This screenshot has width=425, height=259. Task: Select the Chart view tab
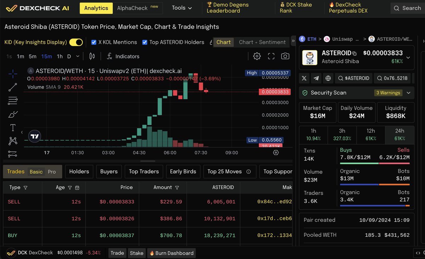click(223, 42)
